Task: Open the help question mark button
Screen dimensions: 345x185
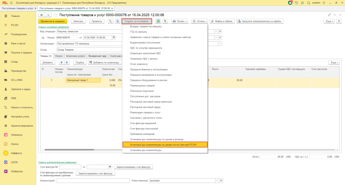Action: click(339, 21)
